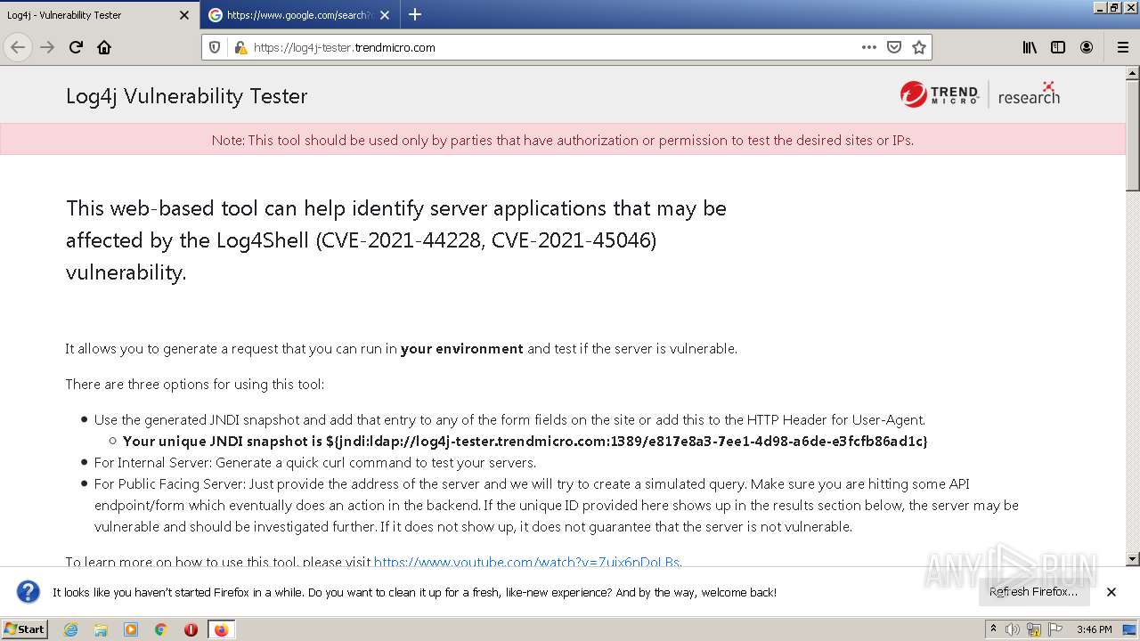Select the Firefox taskbar button
This screenshot has width=1140, height=641.
(x=221, y=629)
